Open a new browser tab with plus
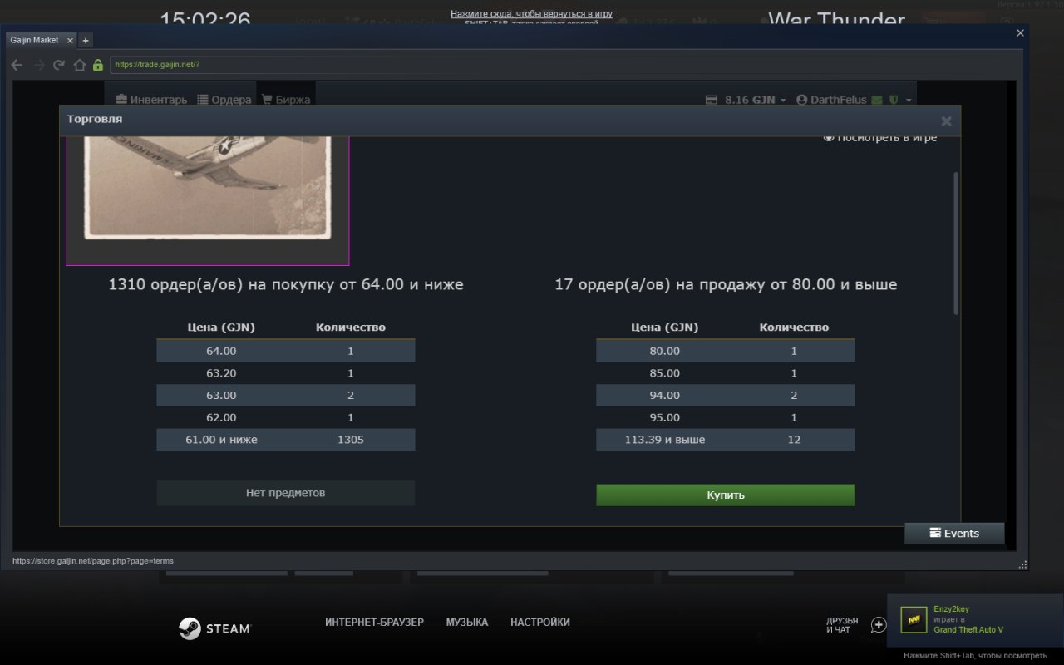 (x=86, y=40)
